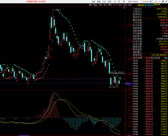Click the 38.2% Fibonacci level label

pyautogui.click(x=129, y=60)
